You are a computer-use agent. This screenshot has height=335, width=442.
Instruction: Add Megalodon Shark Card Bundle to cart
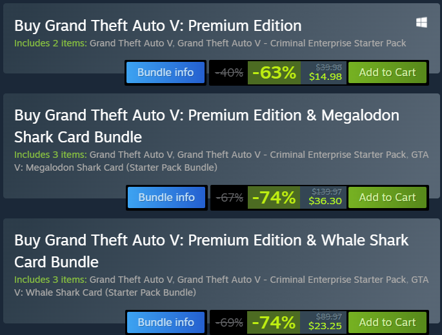tap(387, 198)
